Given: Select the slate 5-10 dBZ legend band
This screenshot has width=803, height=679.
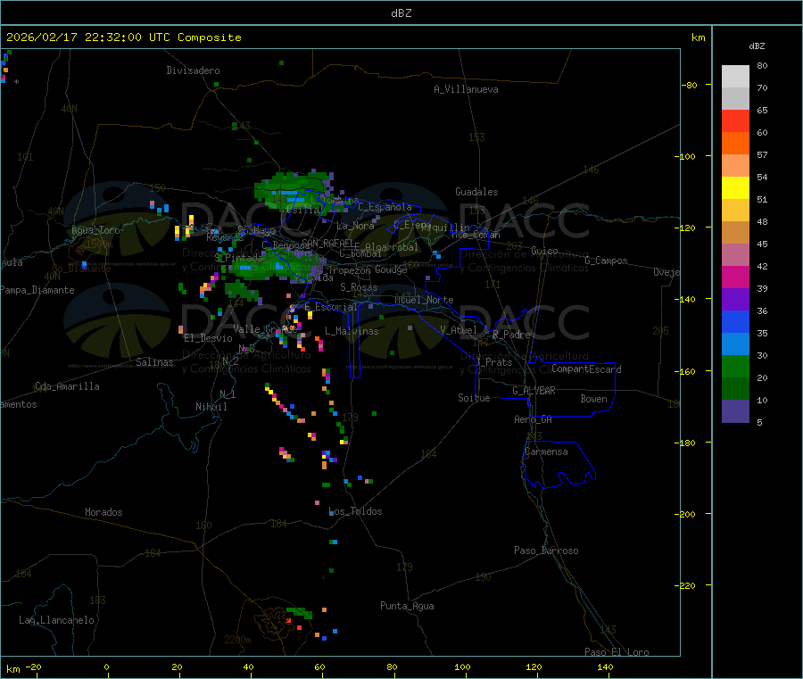Looking at the screenshot, I should (x=735, y=411).
